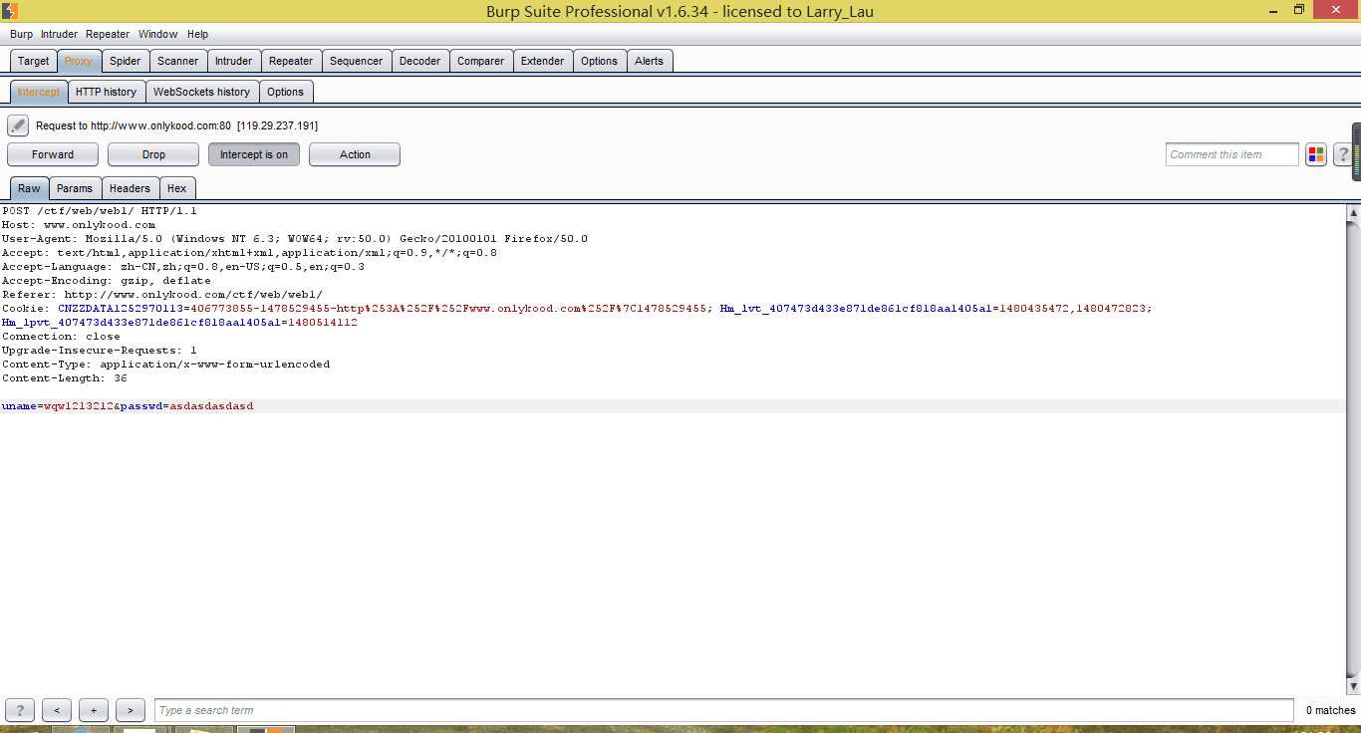
Task: Switch to the Scanner tab
Action: (178, 61)
